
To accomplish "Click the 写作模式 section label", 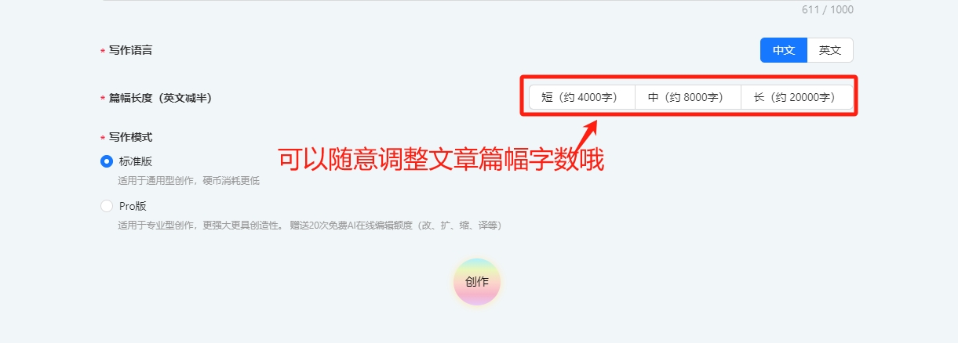I will point(130,137).
